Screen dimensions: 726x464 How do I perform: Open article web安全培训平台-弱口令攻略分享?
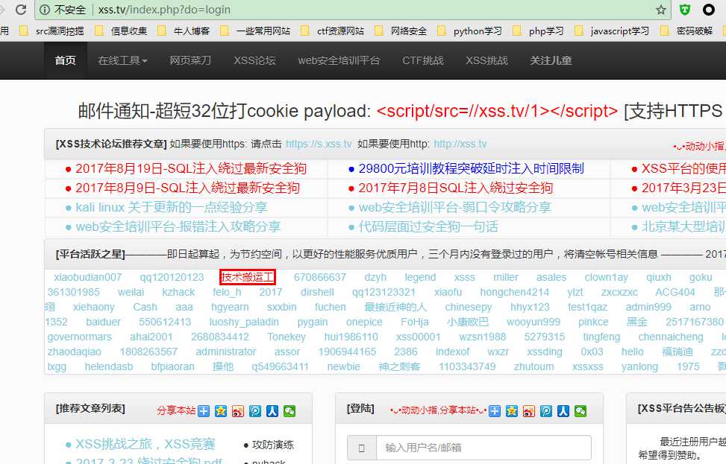pyautogui.click(x=454, y=208)
